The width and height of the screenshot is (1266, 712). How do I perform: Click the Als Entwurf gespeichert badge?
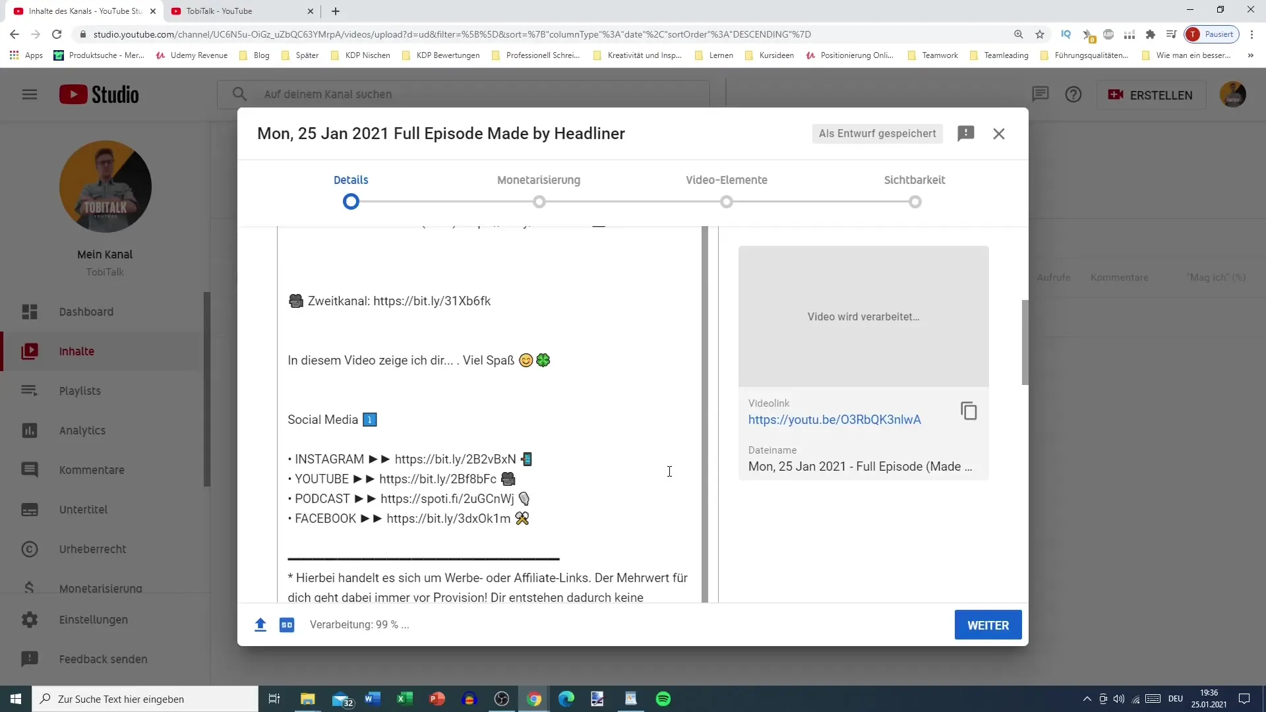click(x=877, y=133)
